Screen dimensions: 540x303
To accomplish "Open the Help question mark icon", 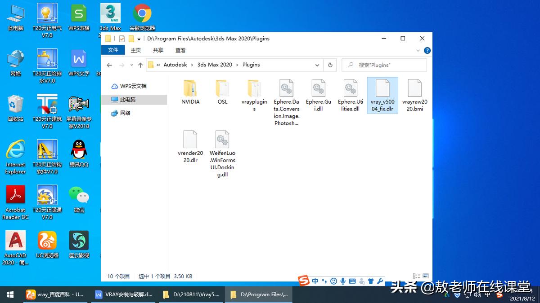I will tap(427, 50).
